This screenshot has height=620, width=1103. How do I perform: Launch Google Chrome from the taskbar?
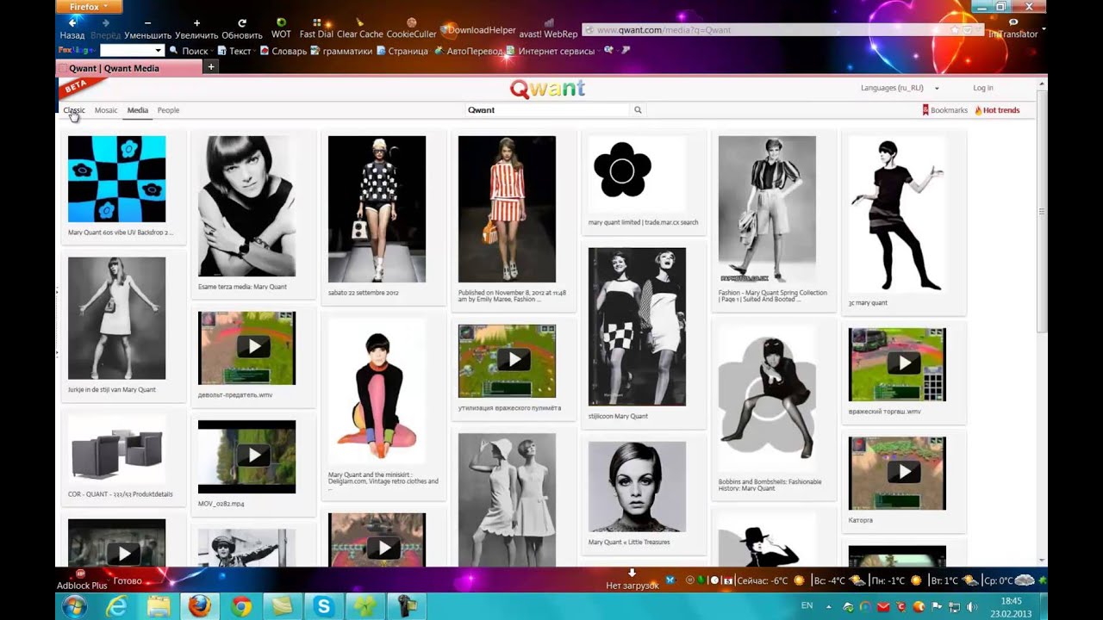point(241,606)
